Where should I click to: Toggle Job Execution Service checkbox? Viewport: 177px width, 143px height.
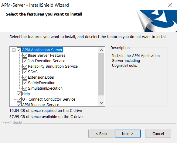pyautogui.click(x=25, y=61)
